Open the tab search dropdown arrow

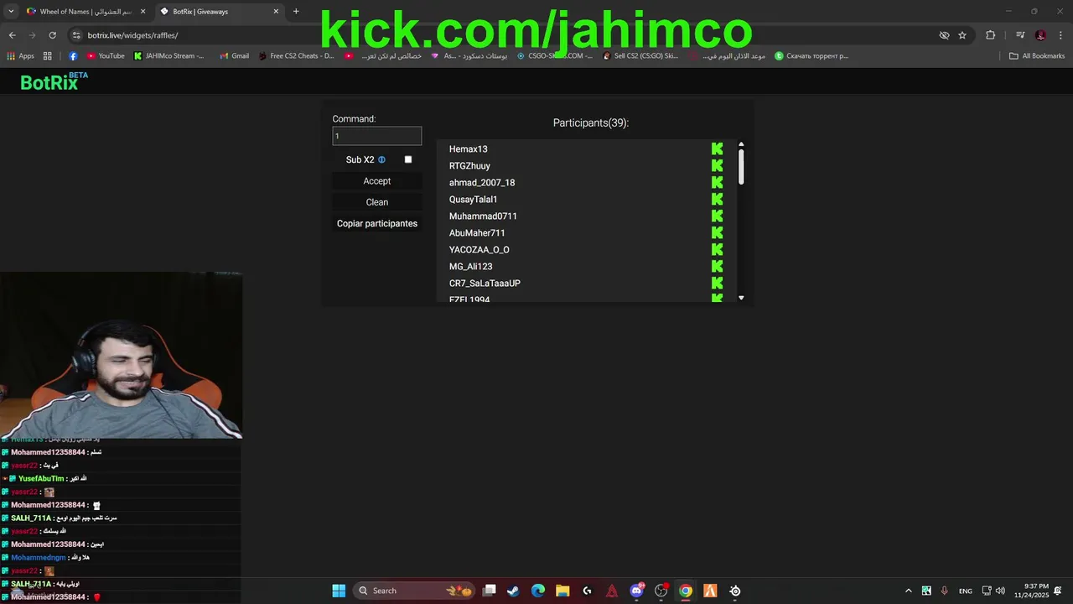[11, 12]
